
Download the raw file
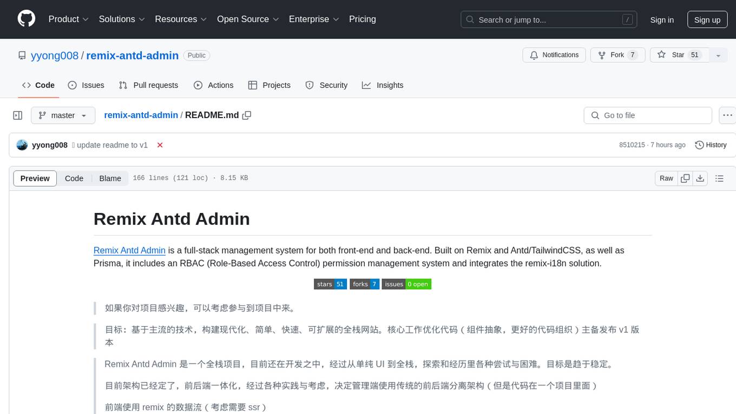[700, 178]
